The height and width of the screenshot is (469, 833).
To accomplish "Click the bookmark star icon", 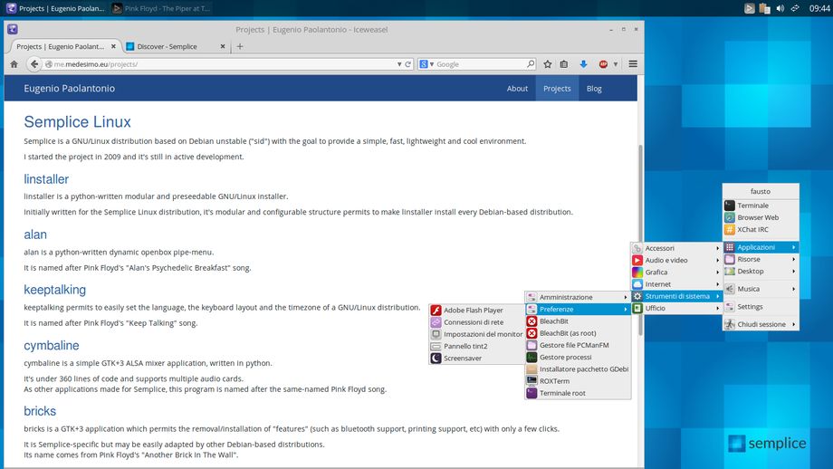I will (548, 64).
